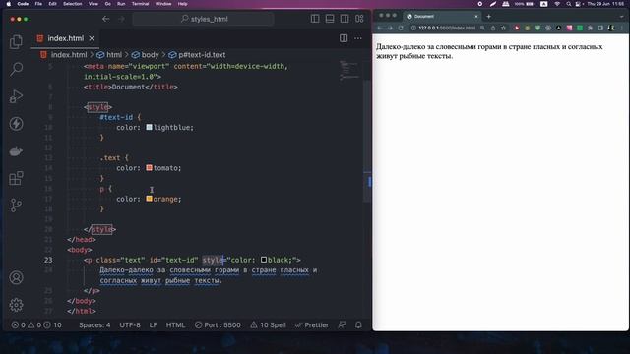The width and height of the screenshot is (630, 354).
Task: Select the Document tab in browser
Action: click(x=441, y=16)
